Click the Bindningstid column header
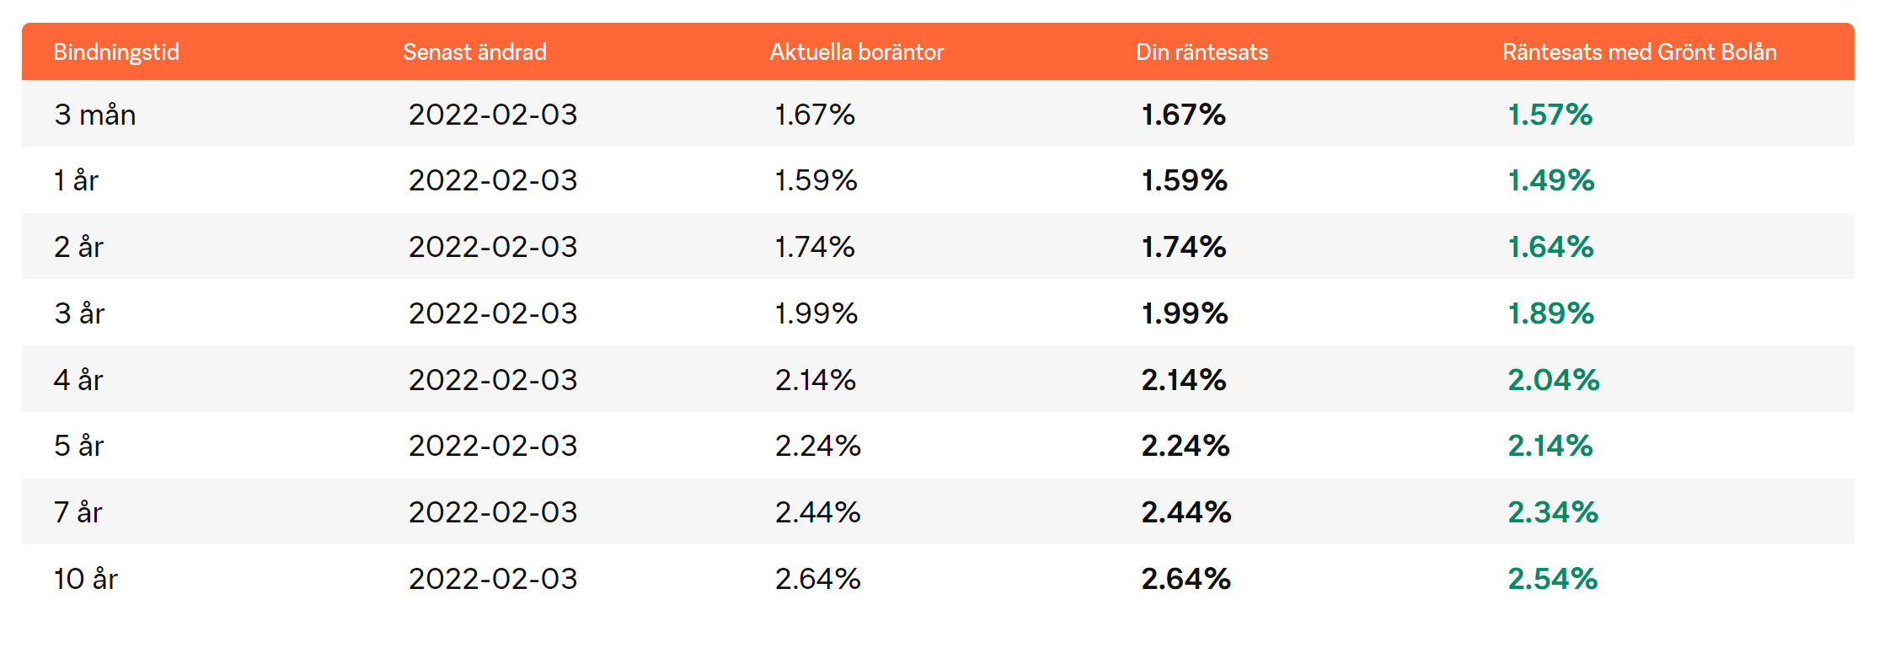The height and width of the screenshot is (669, 1884). [116, 52]
